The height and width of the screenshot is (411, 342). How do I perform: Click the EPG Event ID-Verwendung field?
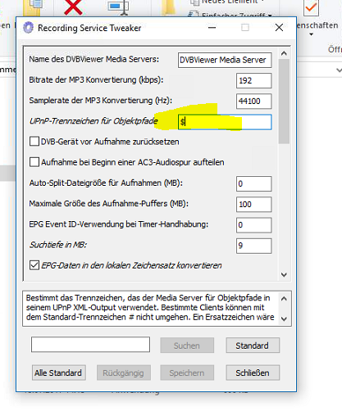[254, 225]
